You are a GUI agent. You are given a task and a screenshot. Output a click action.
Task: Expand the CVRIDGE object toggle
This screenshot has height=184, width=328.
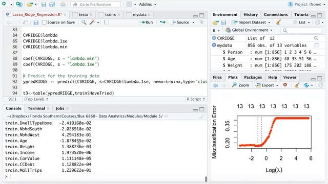[214, 38]
